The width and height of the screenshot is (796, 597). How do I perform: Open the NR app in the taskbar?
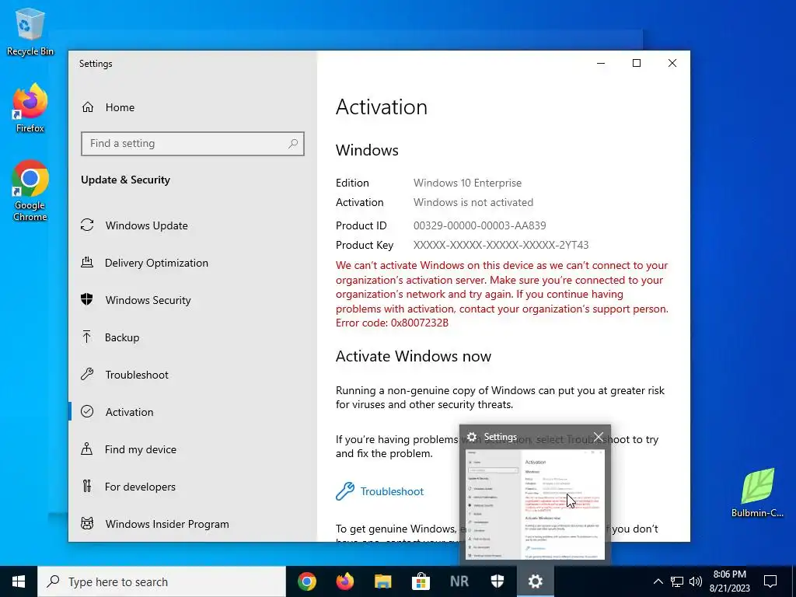pyautogui.click(x=459, y=581)
